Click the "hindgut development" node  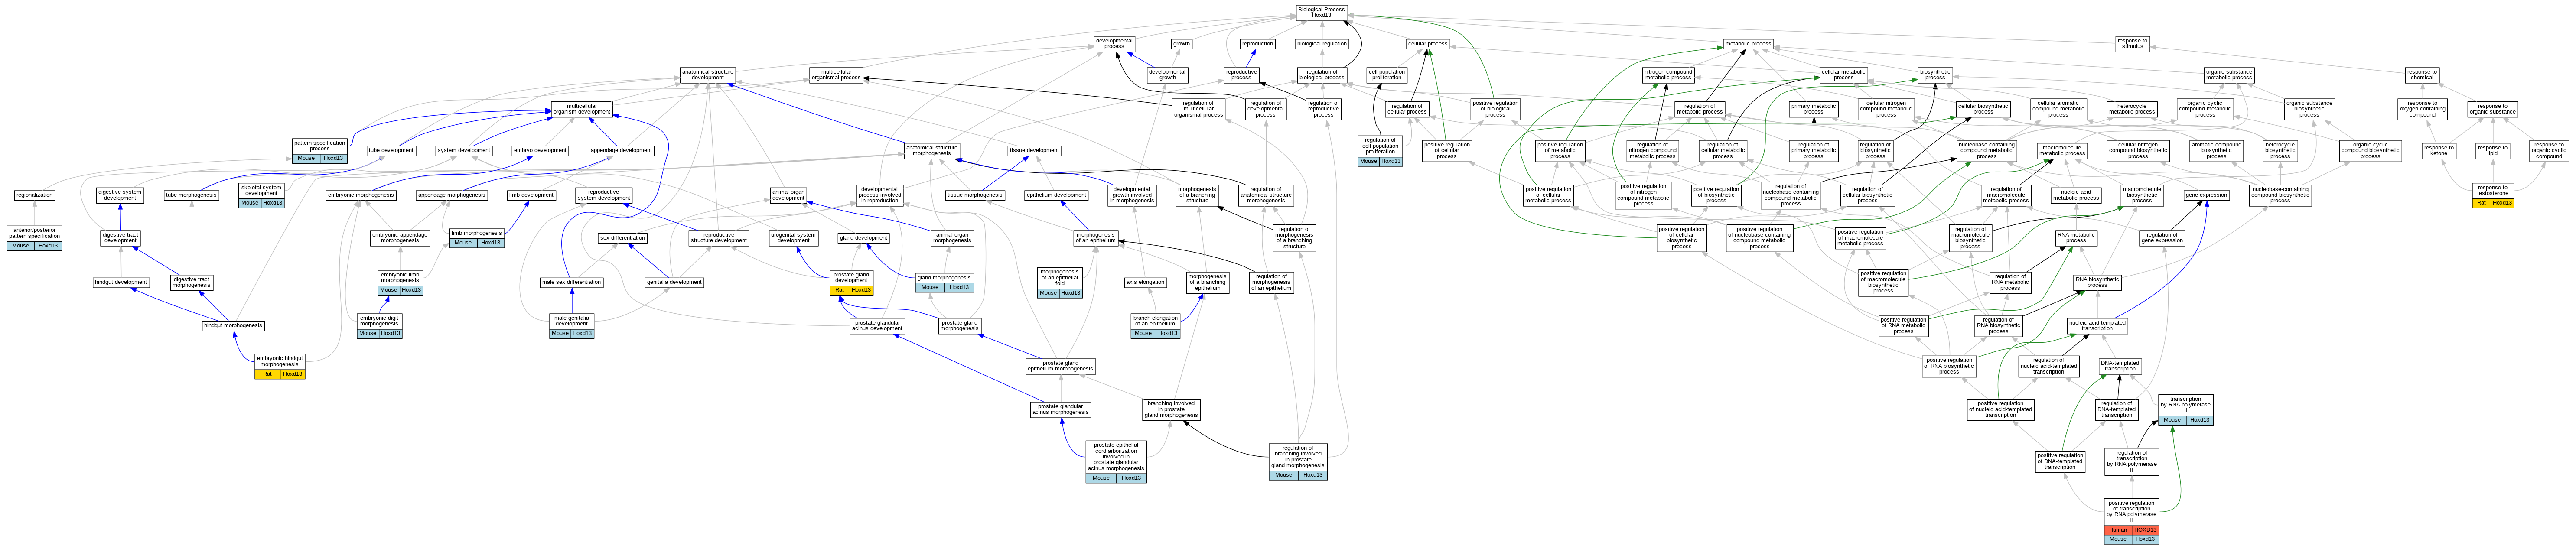[121, 283]
